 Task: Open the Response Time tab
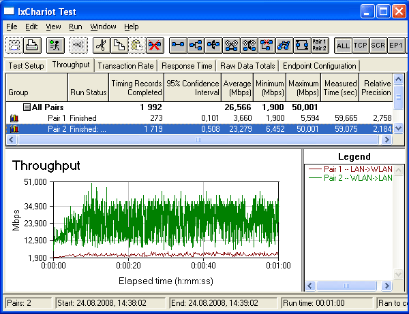click(x=187, y=66)
